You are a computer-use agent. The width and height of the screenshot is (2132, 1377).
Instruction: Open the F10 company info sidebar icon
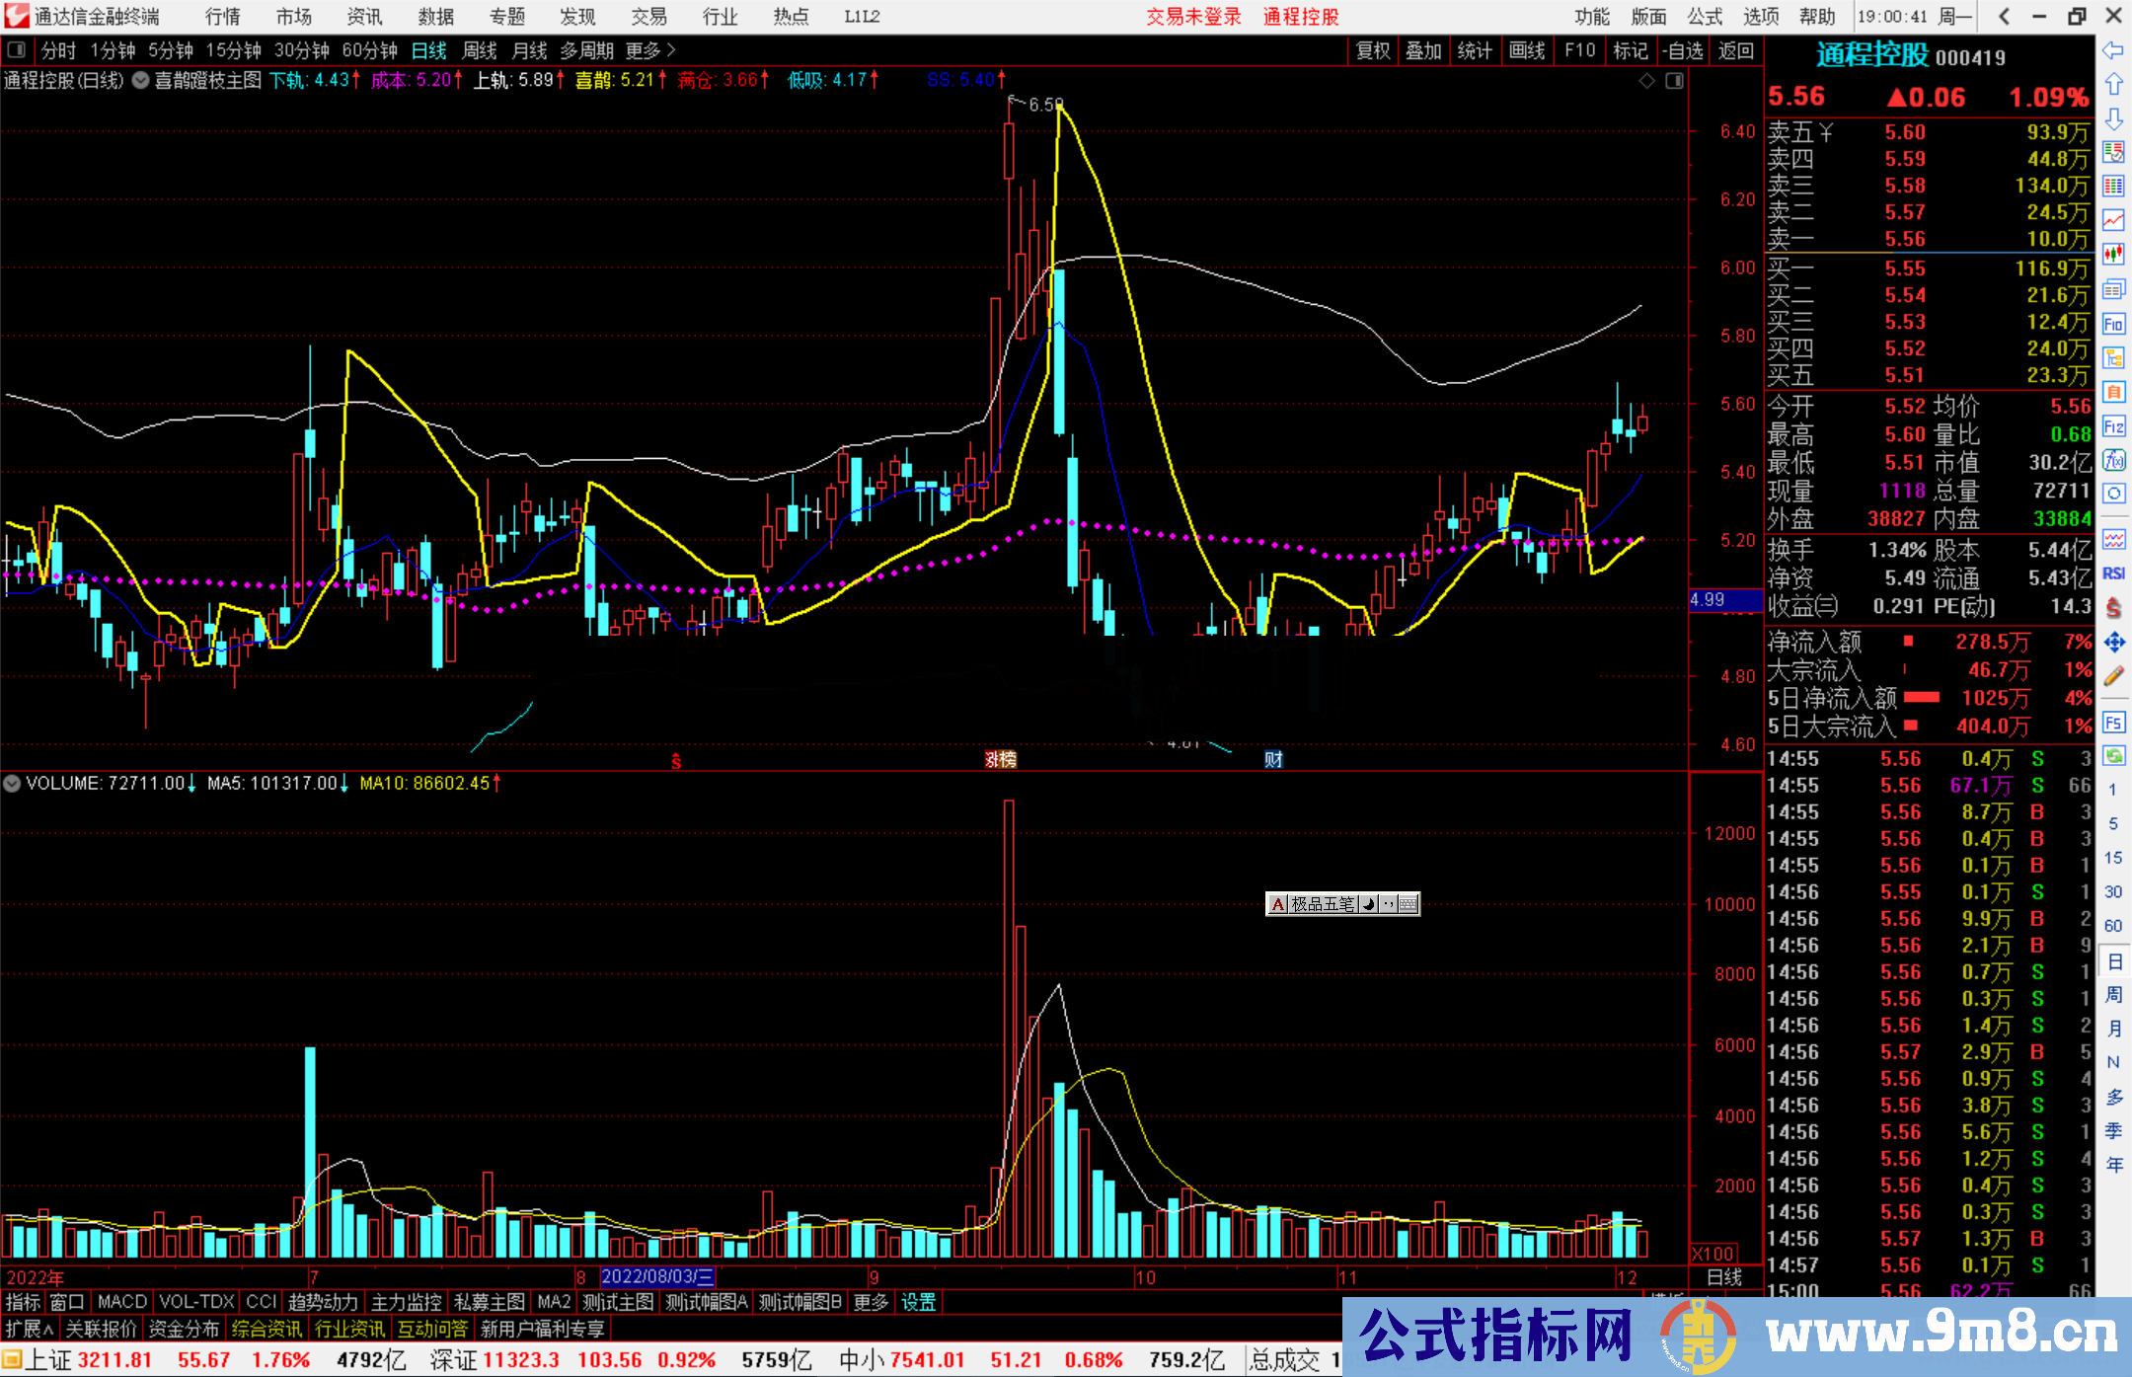click(x=2113, y=324)
